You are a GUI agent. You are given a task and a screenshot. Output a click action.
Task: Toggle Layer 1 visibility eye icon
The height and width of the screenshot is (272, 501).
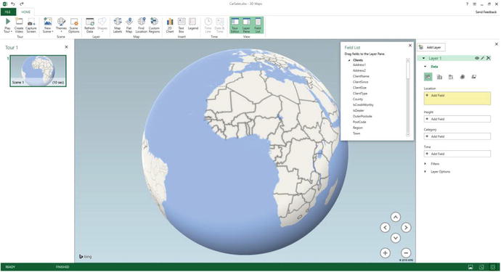[x=477, y=59]
